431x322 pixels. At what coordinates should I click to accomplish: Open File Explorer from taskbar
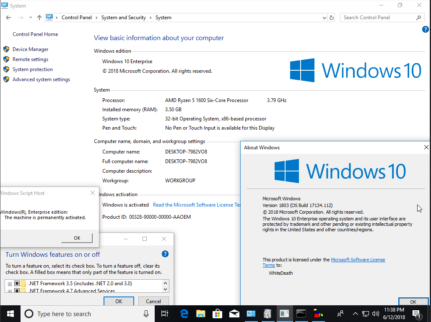(x=201, y=314)
